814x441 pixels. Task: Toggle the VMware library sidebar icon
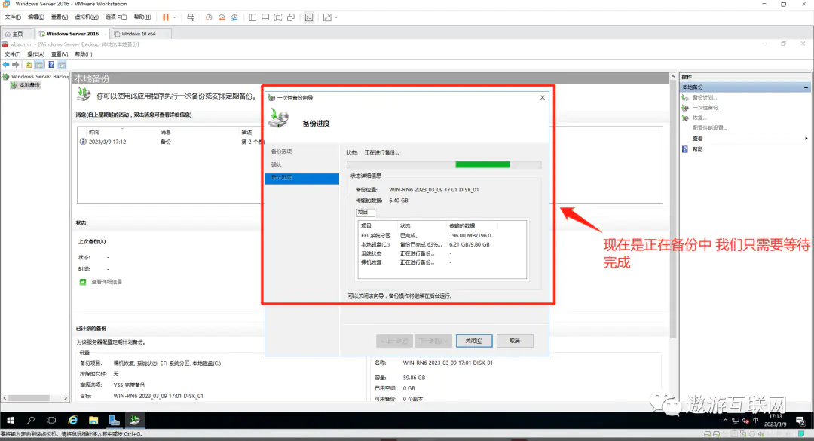252,17
